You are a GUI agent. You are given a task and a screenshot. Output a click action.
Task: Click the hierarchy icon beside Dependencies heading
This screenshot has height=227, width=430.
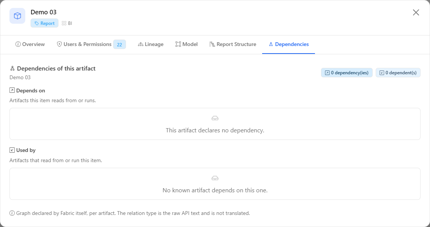click(12, 68)
